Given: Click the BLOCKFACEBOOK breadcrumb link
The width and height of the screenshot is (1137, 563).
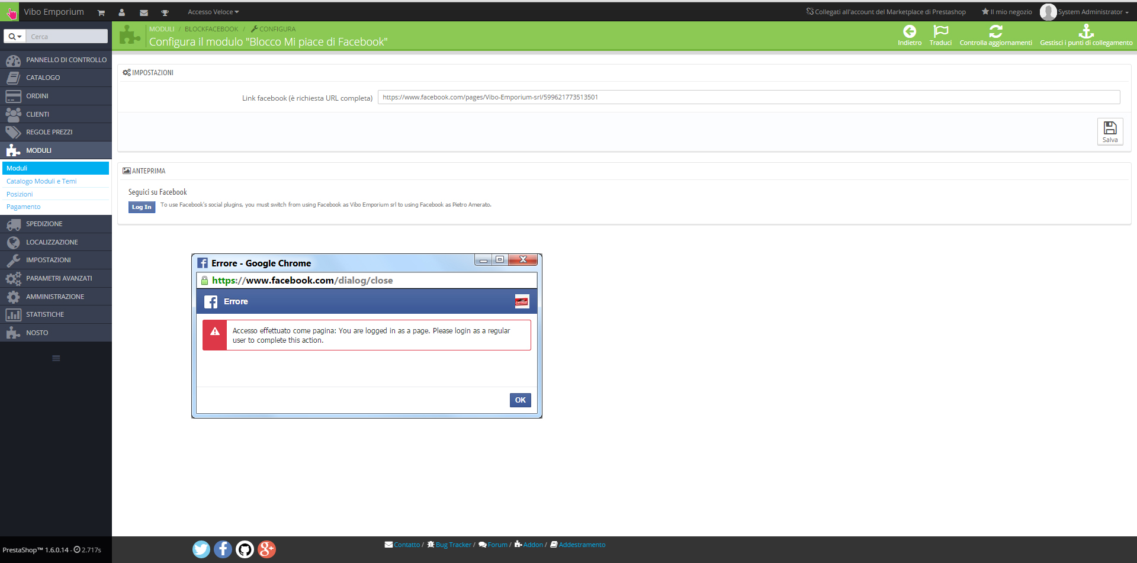Looking at the screenshot, I should click(211, 29).
